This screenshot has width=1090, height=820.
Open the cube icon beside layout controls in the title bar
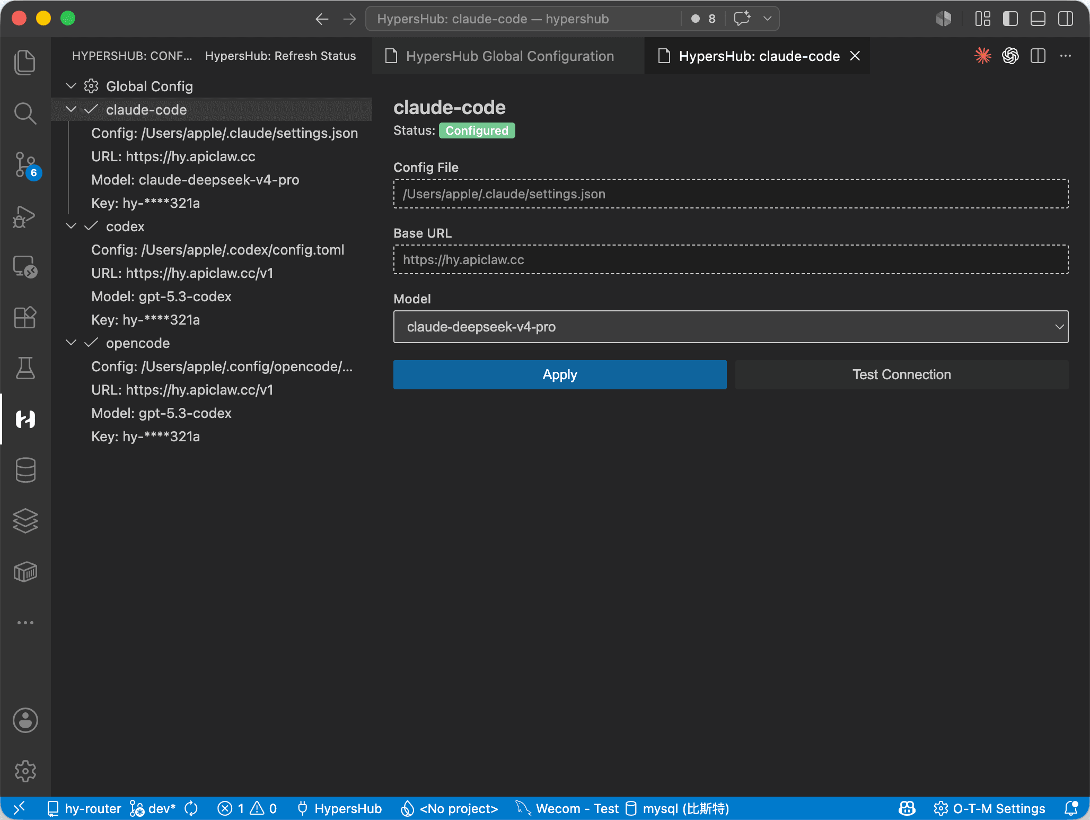coord(944,19)
